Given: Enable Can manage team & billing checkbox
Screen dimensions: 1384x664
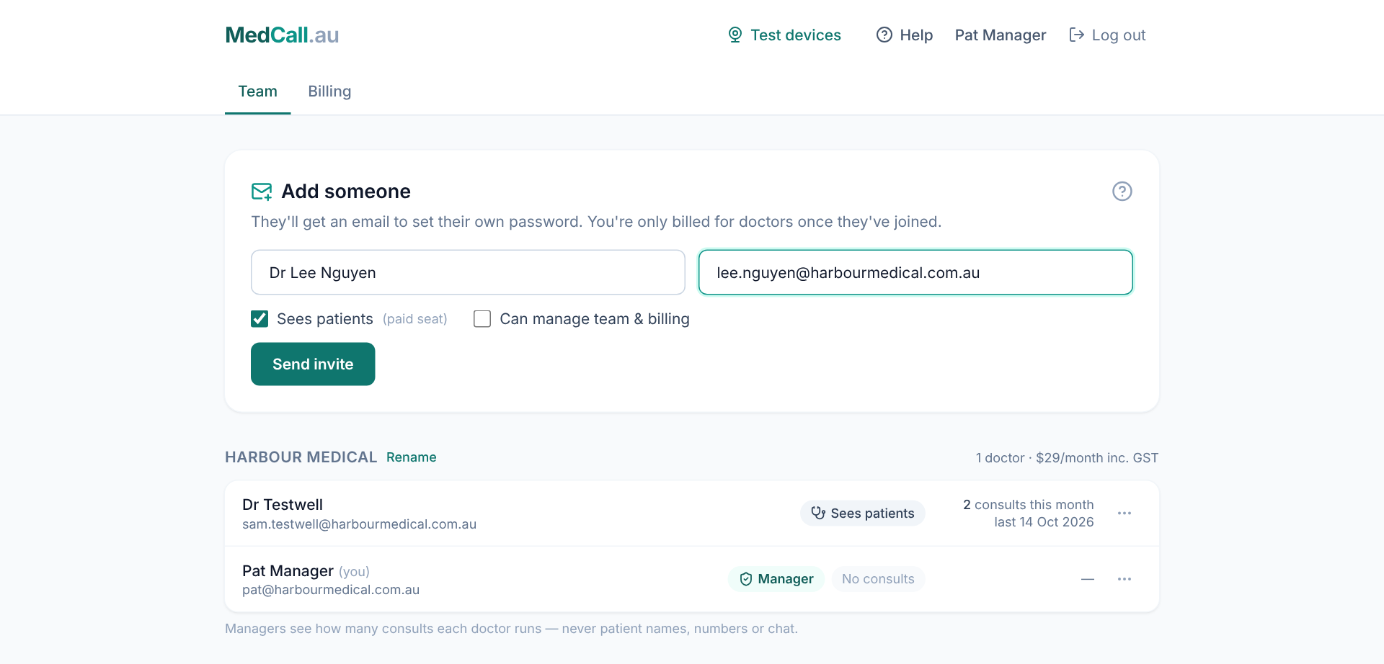Looking at the screenshot, I should pos(482,319).
